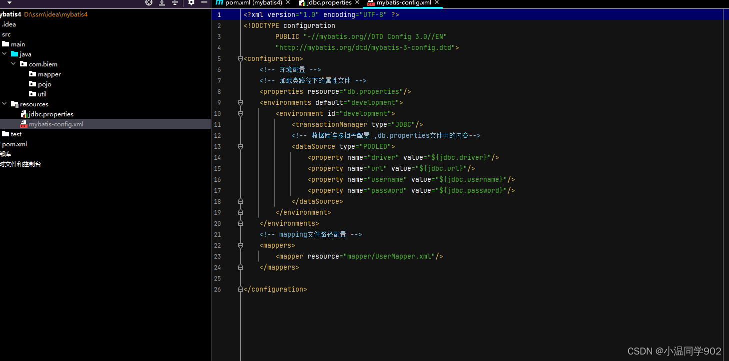Select the mapper folder in project tree

coord(50,74)
